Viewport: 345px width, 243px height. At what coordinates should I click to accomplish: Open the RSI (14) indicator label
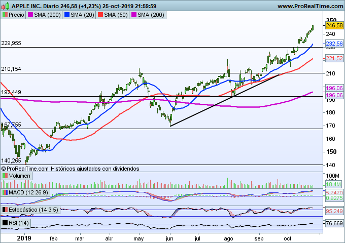point(16,223)
